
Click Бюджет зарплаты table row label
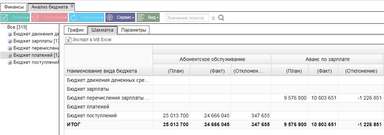(x=88, y=89)
